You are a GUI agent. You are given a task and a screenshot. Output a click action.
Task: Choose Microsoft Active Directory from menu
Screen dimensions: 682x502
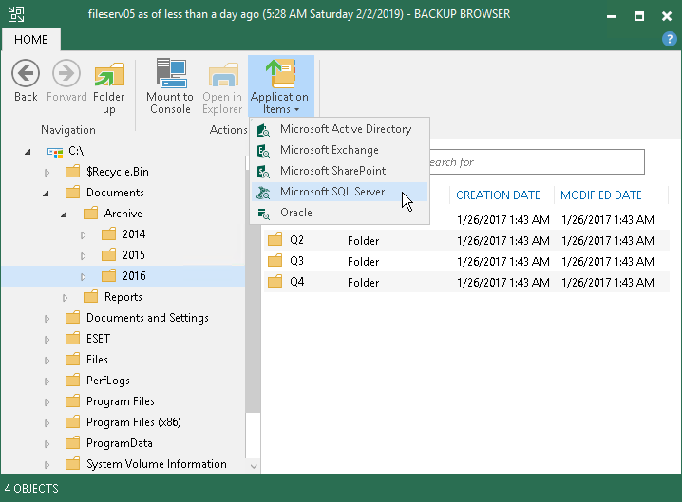pos(345,129)
